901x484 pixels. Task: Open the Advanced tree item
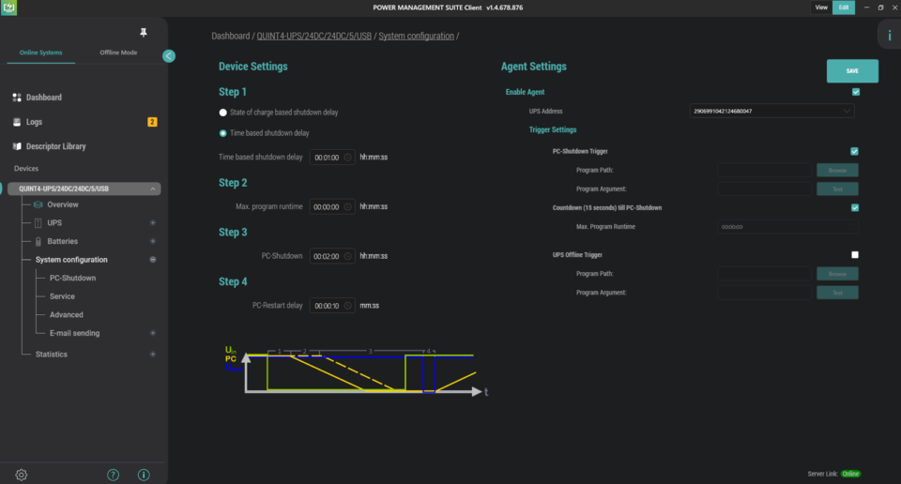point(66,314)
